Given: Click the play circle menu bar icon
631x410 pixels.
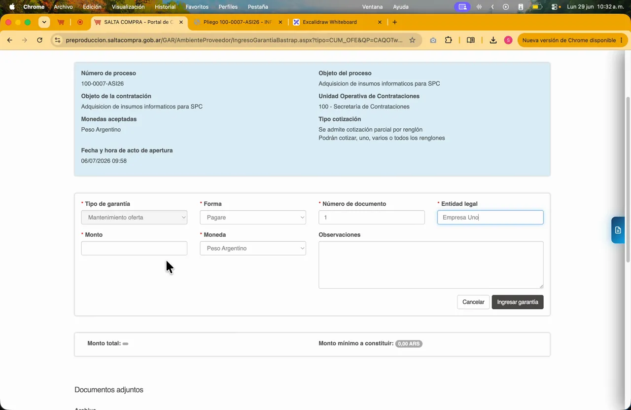Looking at the screenshot, I should coord(506,7).
